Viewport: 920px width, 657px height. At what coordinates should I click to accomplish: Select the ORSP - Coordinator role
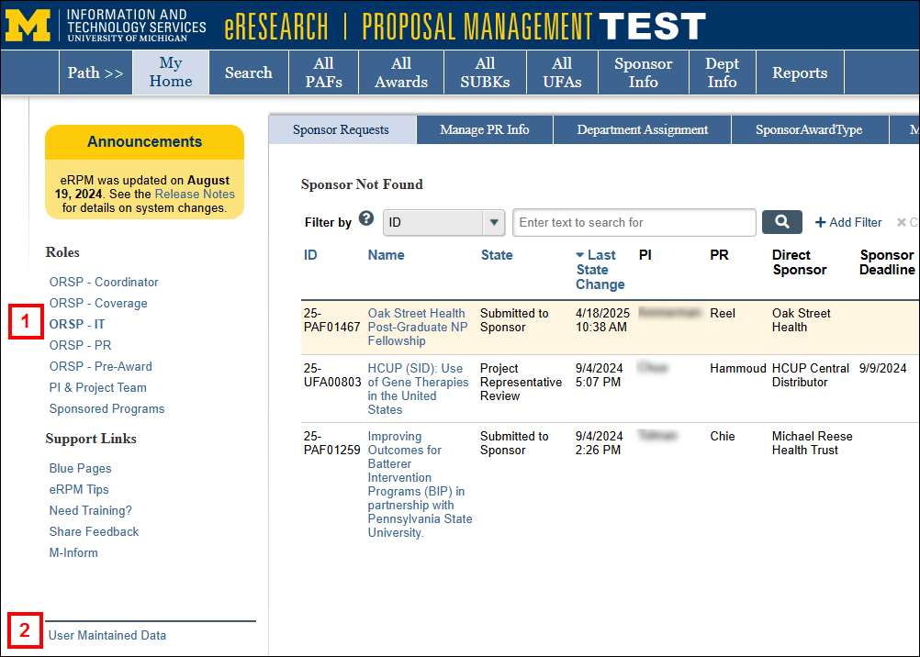[104, 282]
